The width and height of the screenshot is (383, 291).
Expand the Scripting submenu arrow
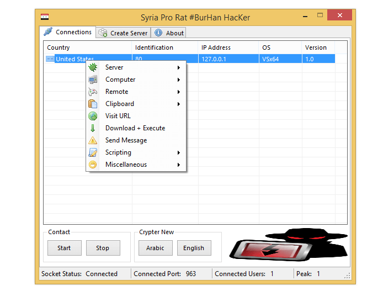[179, 152]
